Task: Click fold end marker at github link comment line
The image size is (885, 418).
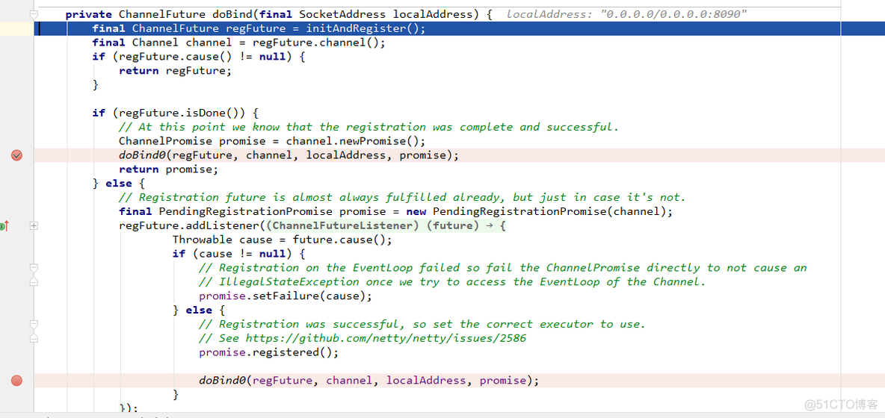Action: click(34, 338)
